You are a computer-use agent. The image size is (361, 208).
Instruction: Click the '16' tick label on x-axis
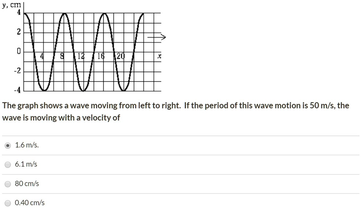coord(101,56)
